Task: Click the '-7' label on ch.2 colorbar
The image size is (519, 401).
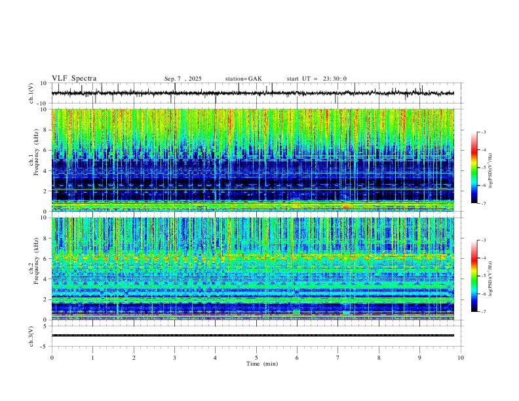Action: (483, 312)
